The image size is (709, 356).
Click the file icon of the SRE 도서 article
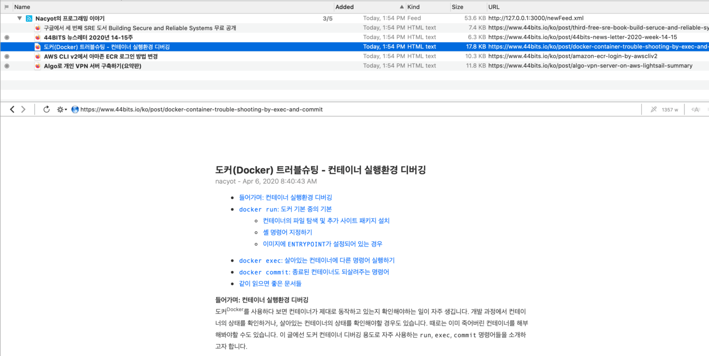(x=38, y=28)
